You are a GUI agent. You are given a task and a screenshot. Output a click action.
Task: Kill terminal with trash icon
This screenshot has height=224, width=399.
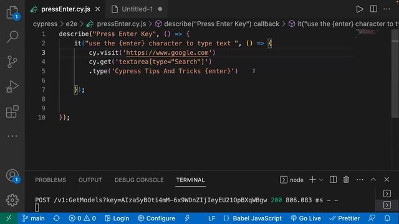point(346,180)
